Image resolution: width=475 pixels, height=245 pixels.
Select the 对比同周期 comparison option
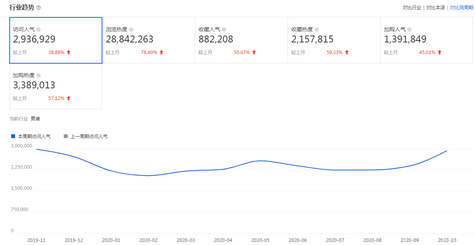pos(461,8)
